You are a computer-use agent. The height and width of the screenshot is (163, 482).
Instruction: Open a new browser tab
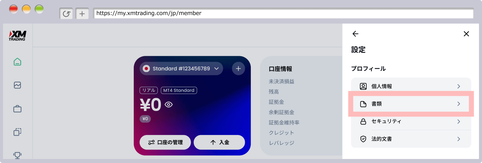tap(82, 14)
